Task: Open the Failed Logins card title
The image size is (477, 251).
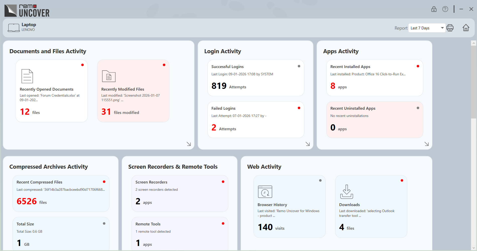Action: (x=223, y=108)
